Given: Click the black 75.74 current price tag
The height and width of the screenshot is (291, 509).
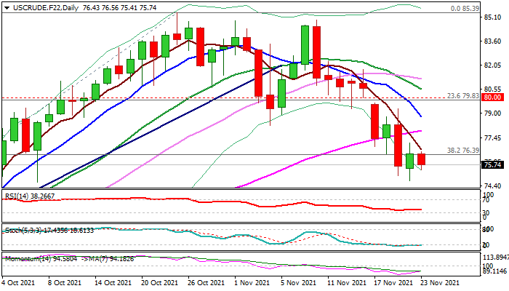Looking at the screenshot, I should click(x=492, y=164).
